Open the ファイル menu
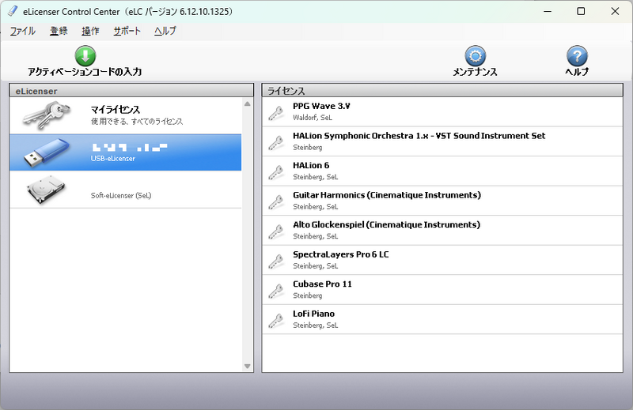The image size is (633, 410). [x=23, y=31]
